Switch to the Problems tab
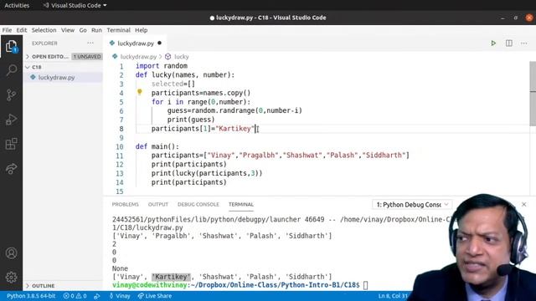The height and width of the screenshot is (301, 536). pyautogui.click(x=125, y=204)
